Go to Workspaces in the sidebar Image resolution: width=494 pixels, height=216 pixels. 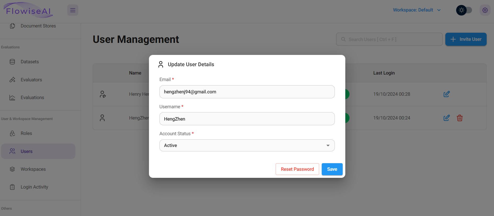[33, 169]
